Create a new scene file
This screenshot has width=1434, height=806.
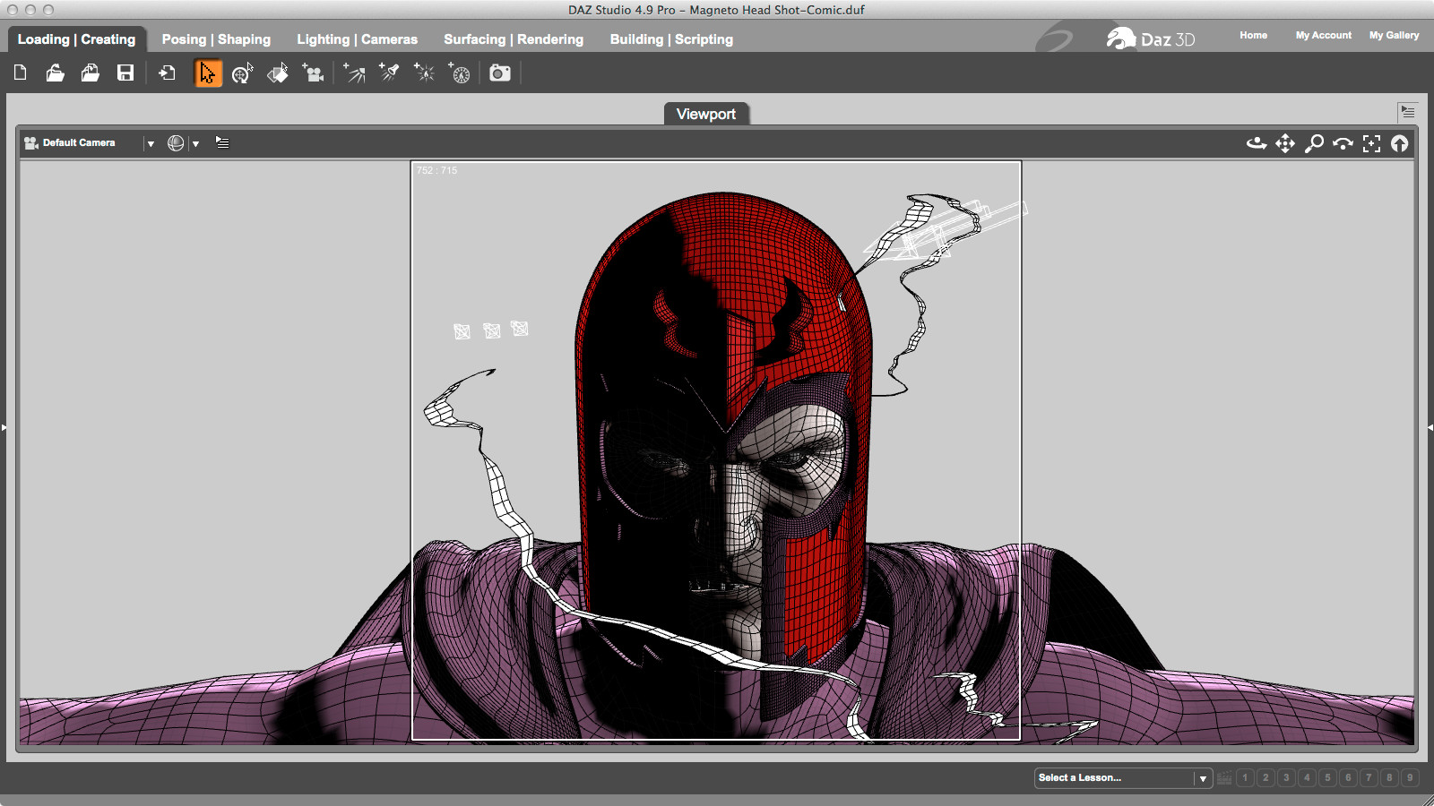[20, 73]
